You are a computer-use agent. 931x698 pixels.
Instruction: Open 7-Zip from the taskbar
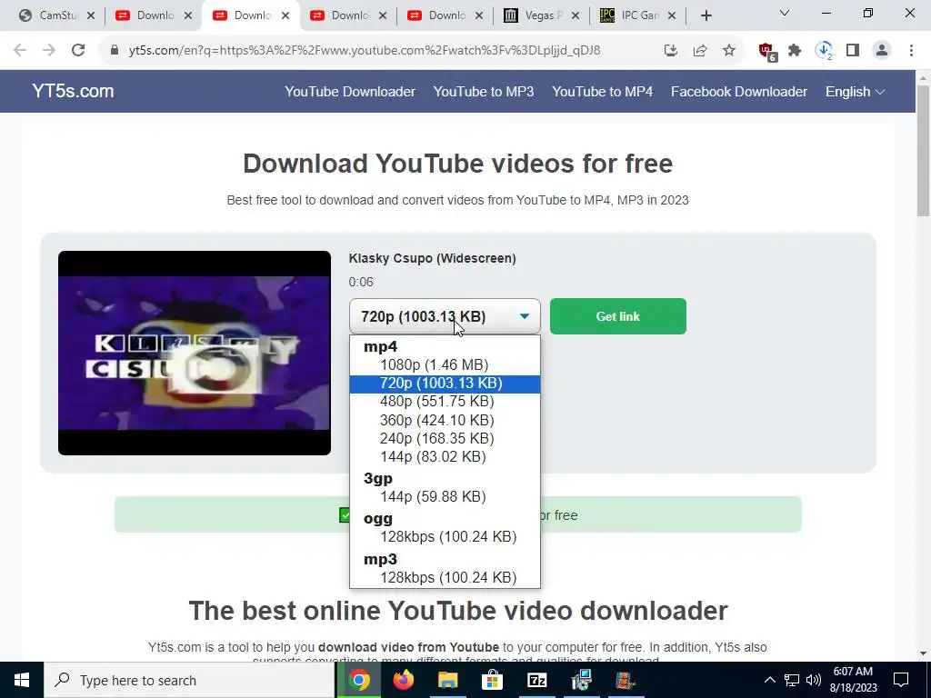click(536, 680)
